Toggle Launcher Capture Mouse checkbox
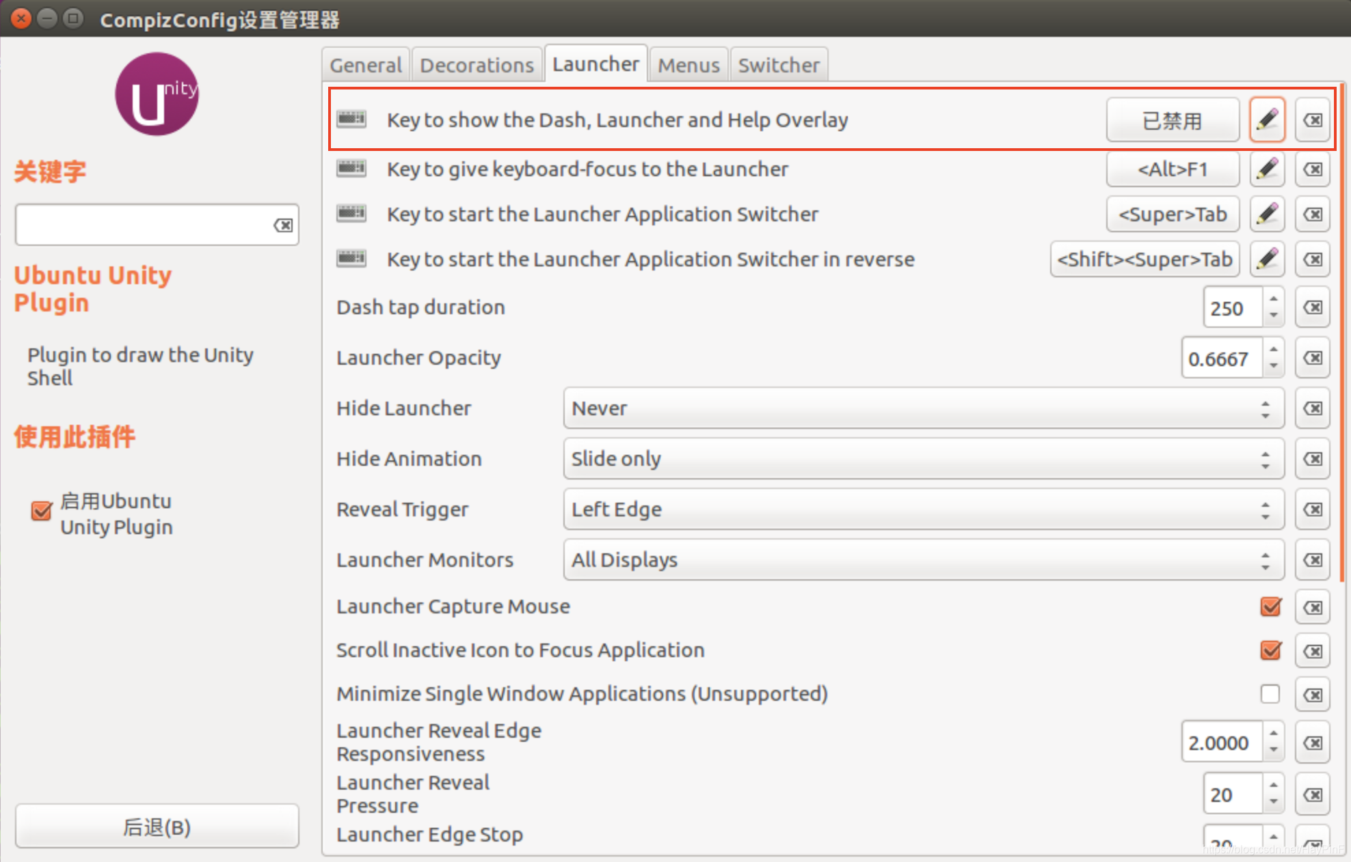This screenshot has width=1351, height=862. [x=1270, y=607]
